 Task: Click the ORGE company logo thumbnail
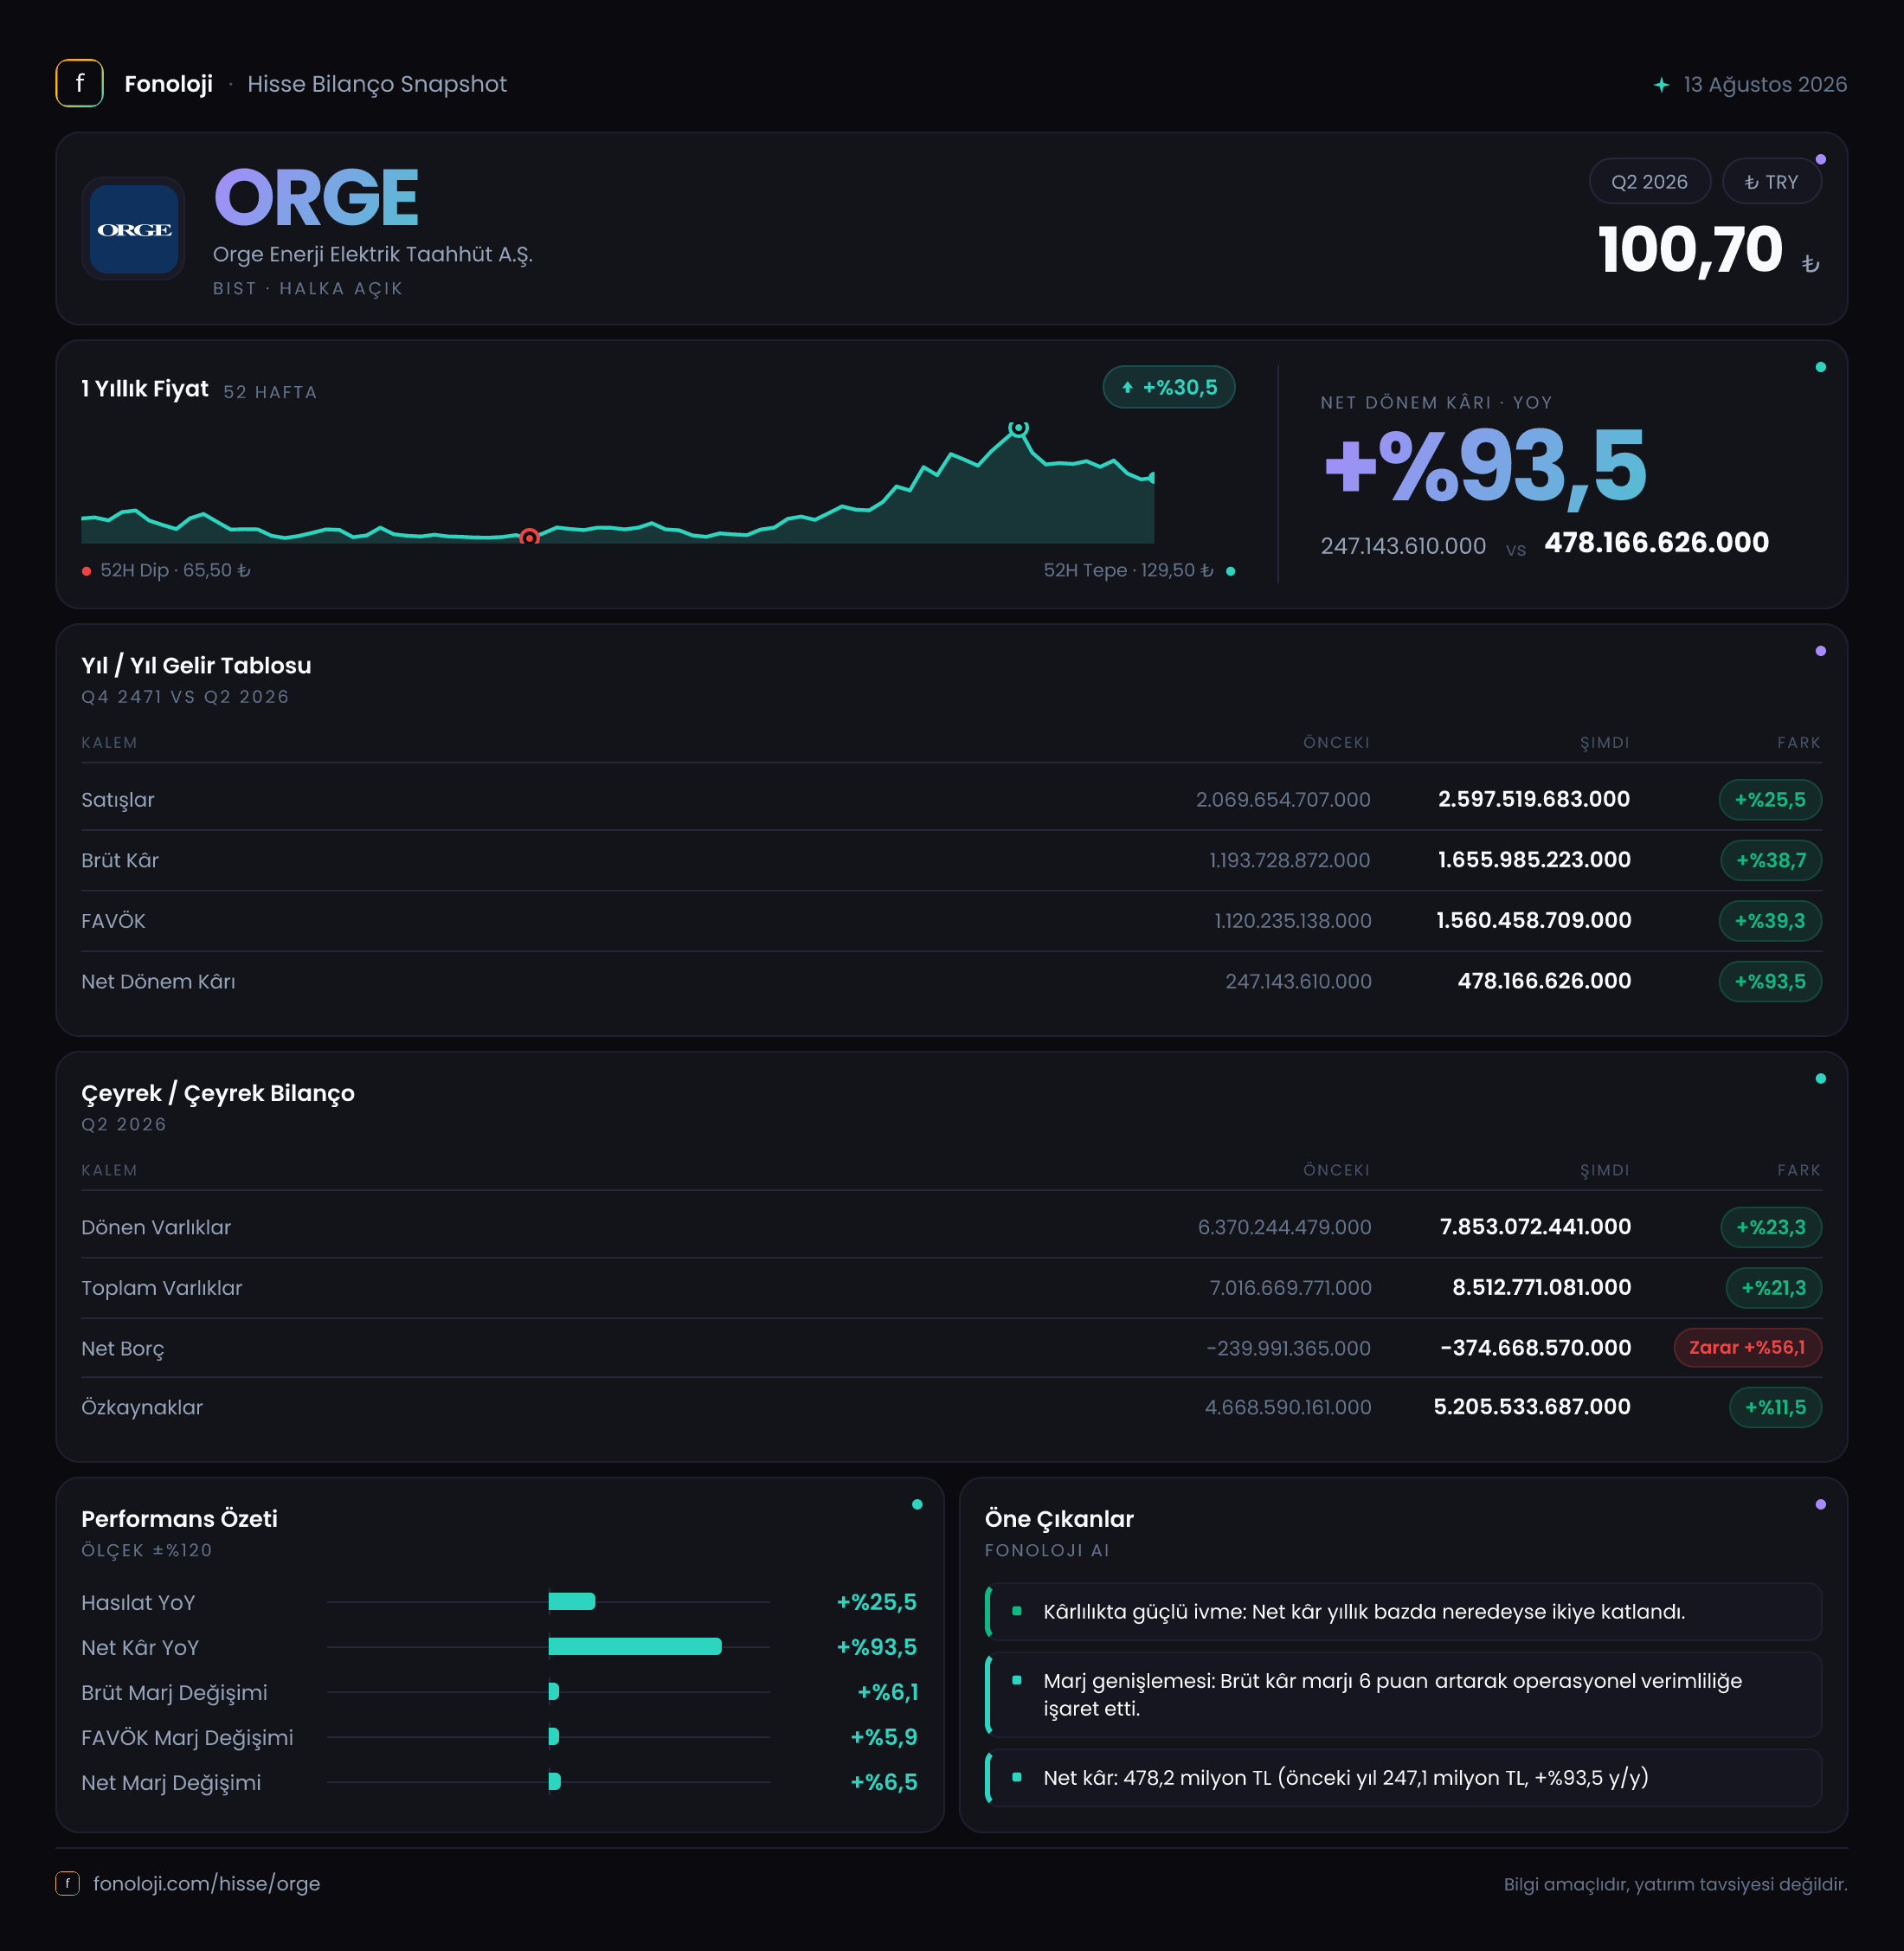coord(134,229)
